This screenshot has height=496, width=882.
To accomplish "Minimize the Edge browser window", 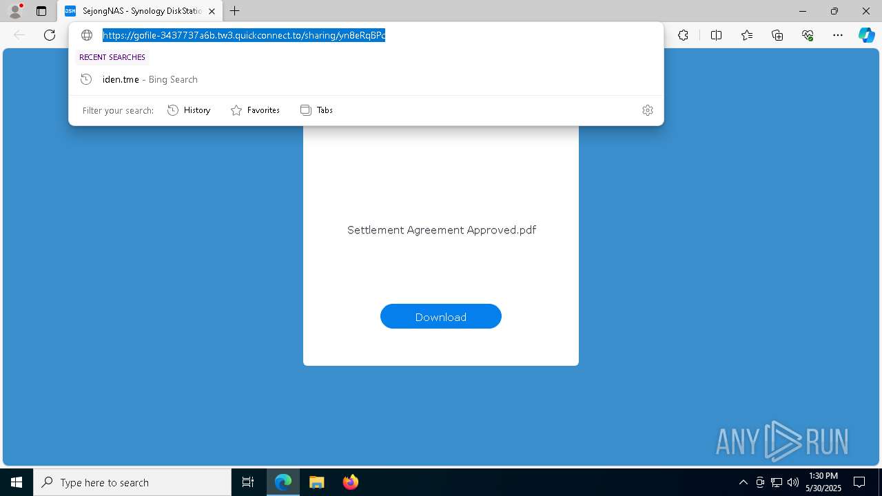I will tap(803, 11).
